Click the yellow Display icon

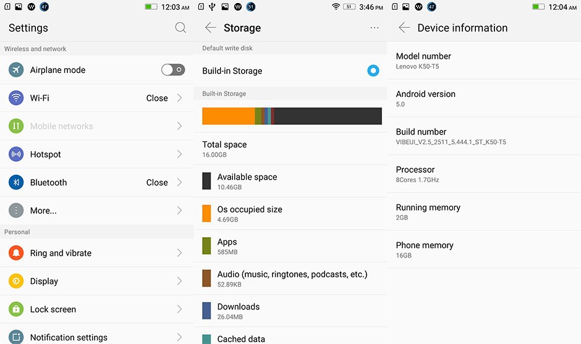coord(16,281)
